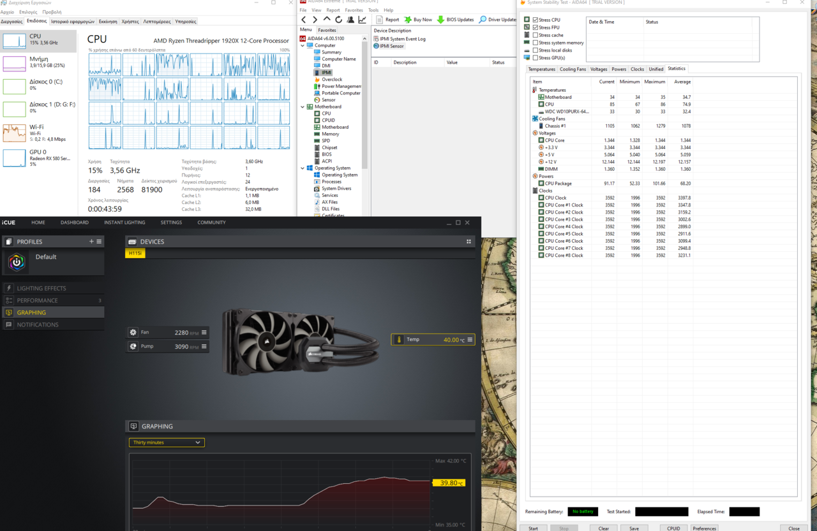Click the Driver Updates magnifier icon

pos(483,20)
